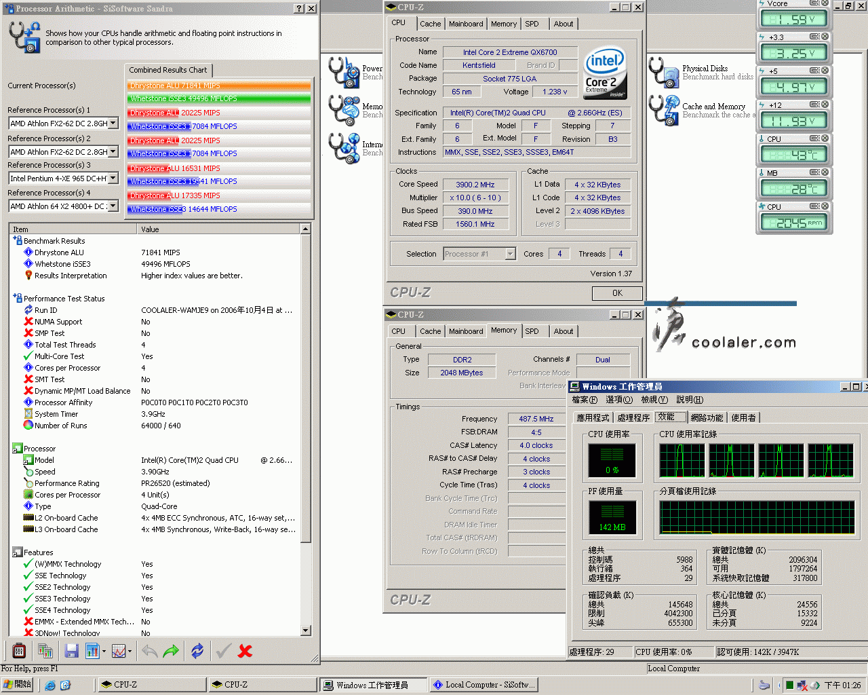Switch to Mainboard tab in top CPU-Z window
The image size is (868, 695).
466,24
